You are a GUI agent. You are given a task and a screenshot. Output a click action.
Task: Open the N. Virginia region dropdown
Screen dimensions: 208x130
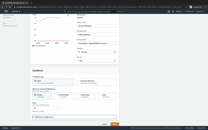click(x=189, y=11)
